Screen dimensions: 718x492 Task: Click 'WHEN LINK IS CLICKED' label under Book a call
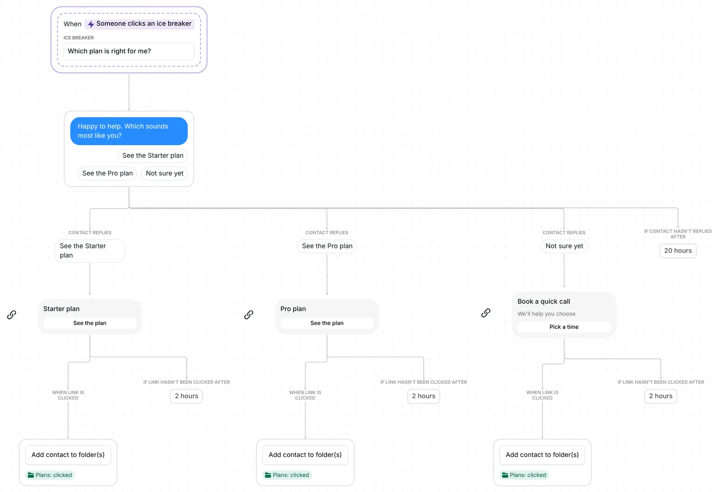pyautogui.click(x=542, y=395)
